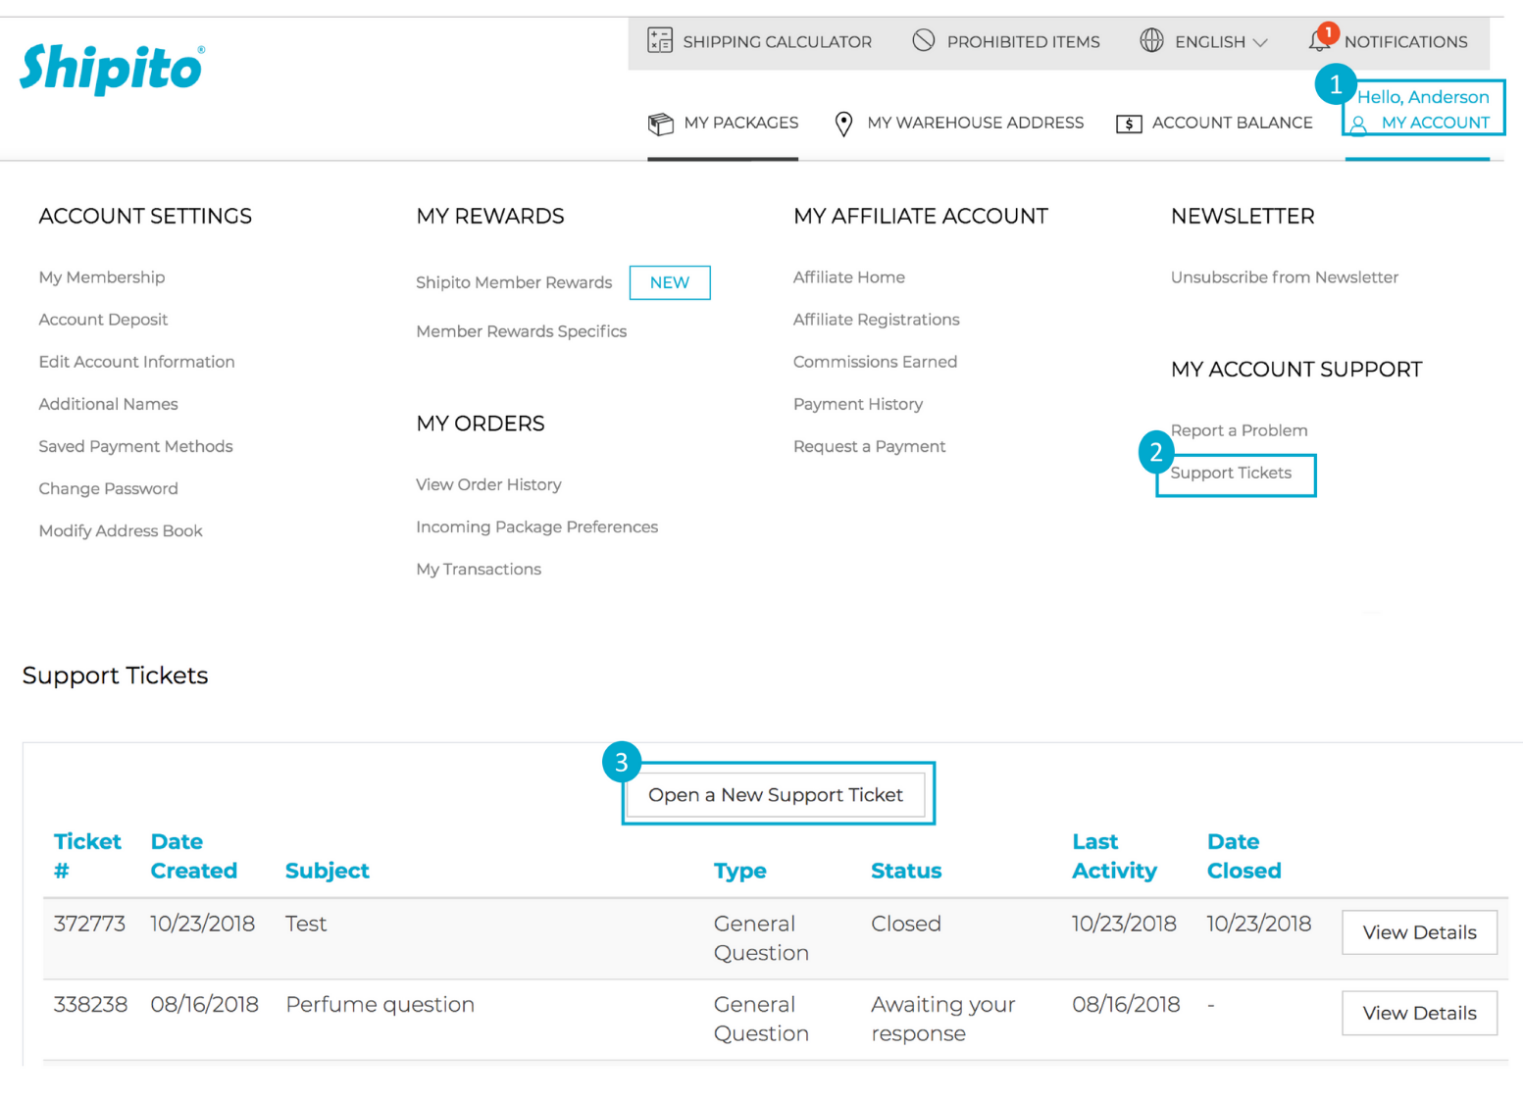
Task: Sort by Status column header
Action: (x=905, y=871)
